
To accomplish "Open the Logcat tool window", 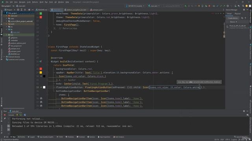I will (31, 137).
